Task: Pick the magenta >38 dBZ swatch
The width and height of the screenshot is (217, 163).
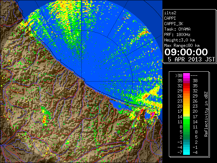Action: point(186,76)
